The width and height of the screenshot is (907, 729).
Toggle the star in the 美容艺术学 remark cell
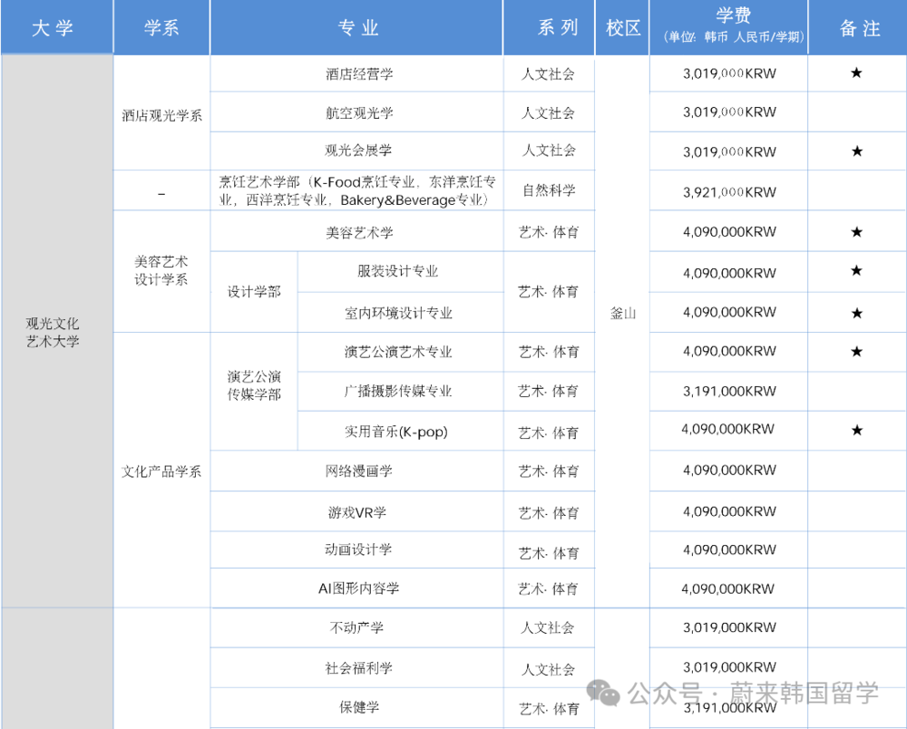855,232
